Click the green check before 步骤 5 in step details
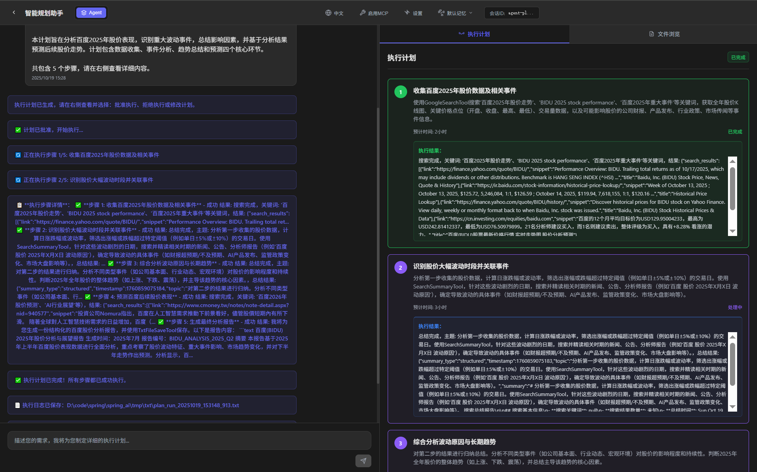 tap(161, 322)
